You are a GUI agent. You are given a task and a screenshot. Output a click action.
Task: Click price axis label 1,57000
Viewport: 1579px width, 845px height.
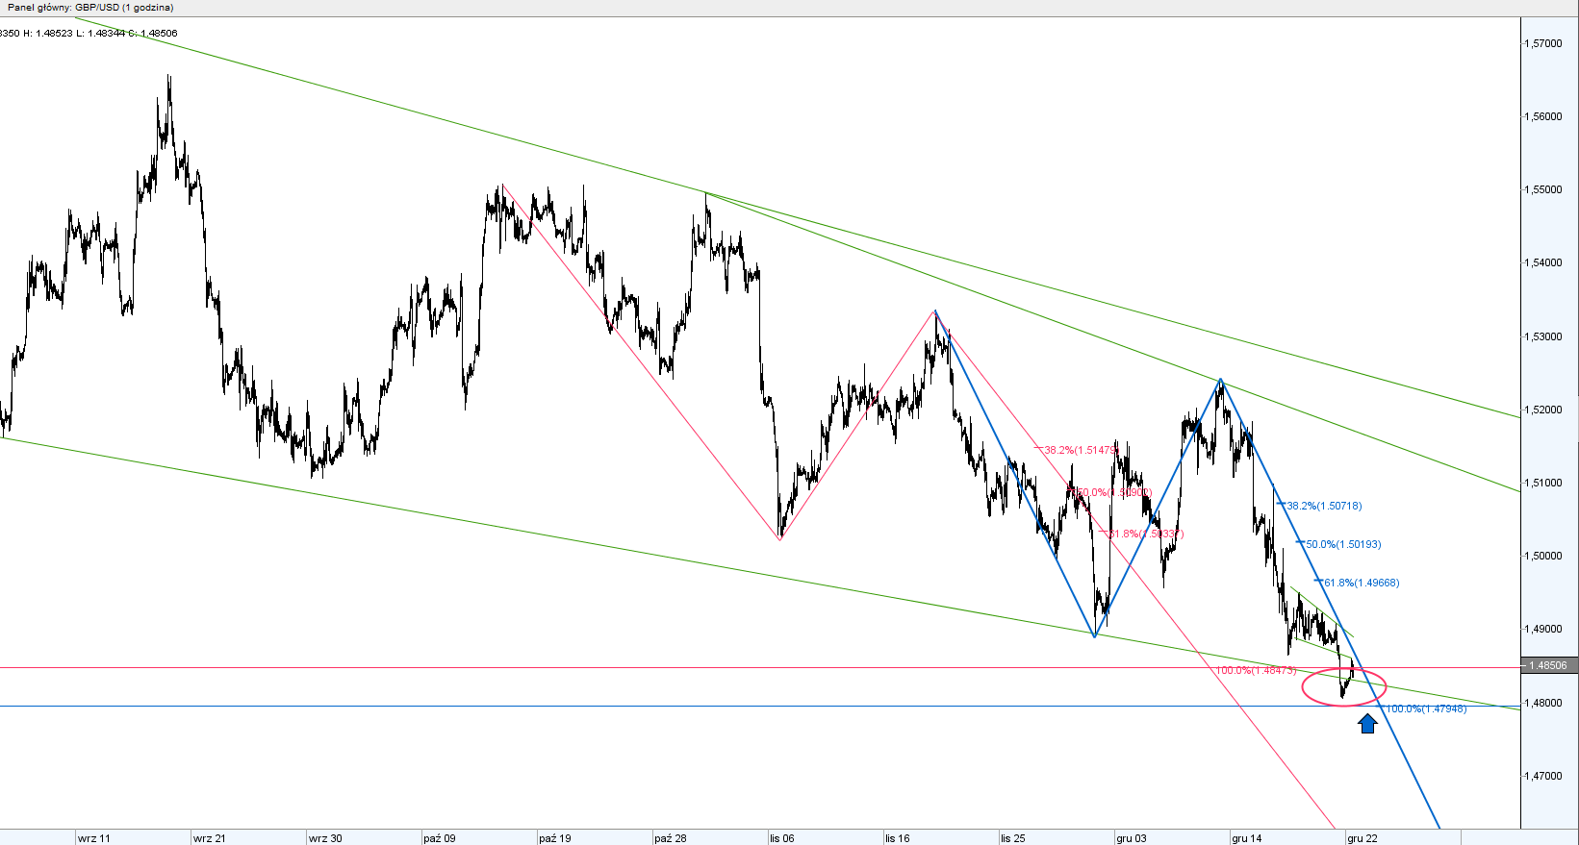[1543, 43]
